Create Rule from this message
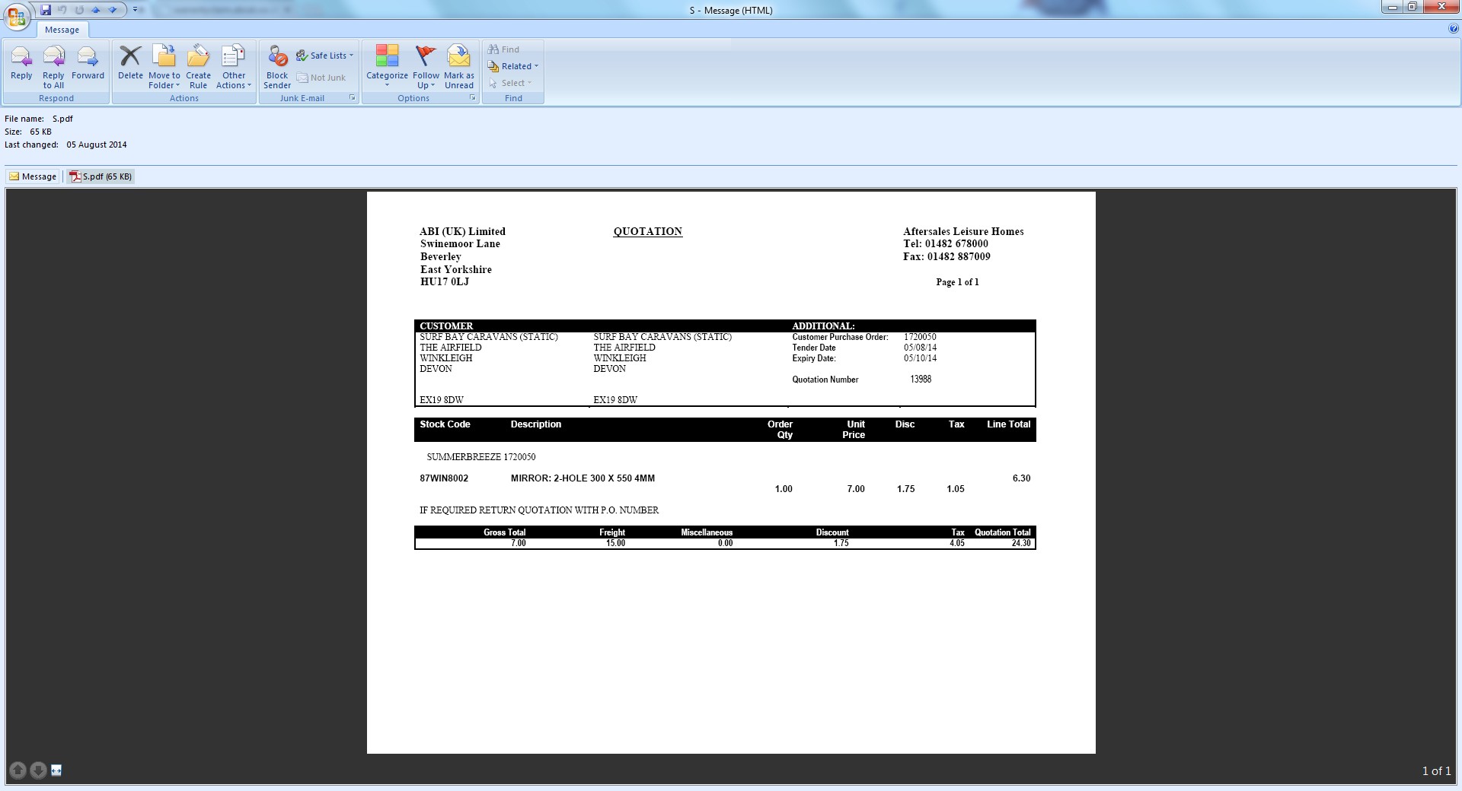 pyautogui.click(x=198, y=67)
